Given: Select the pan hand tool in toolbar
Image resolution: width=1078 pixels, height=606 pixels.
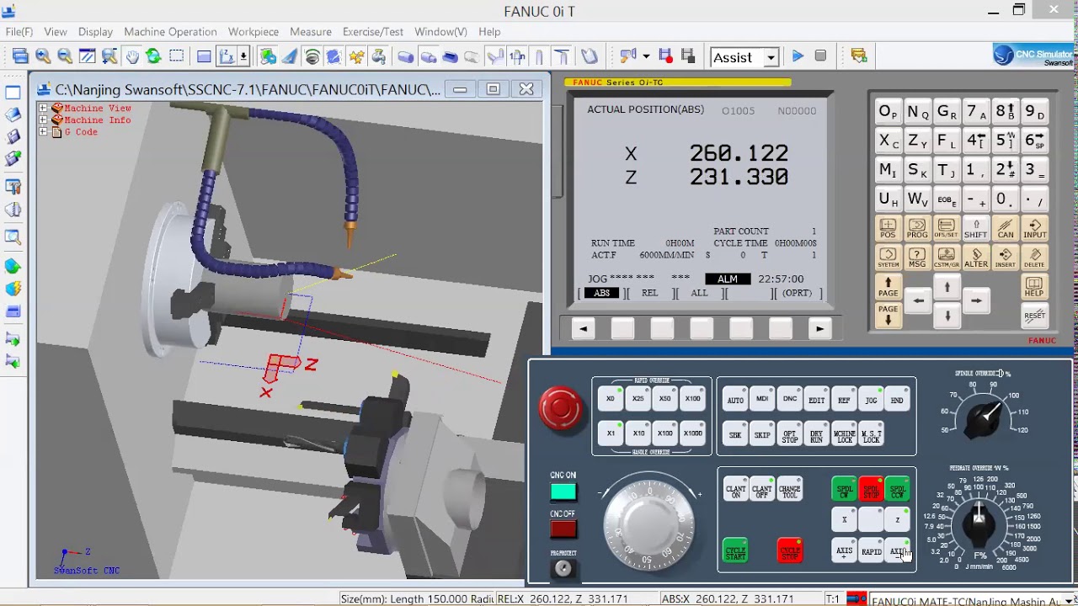Looking at the screenshot, I should point(132,56).
